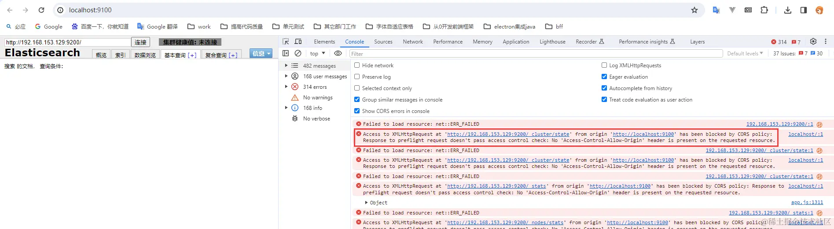Go forward in browser history

(x=26, y=10)
